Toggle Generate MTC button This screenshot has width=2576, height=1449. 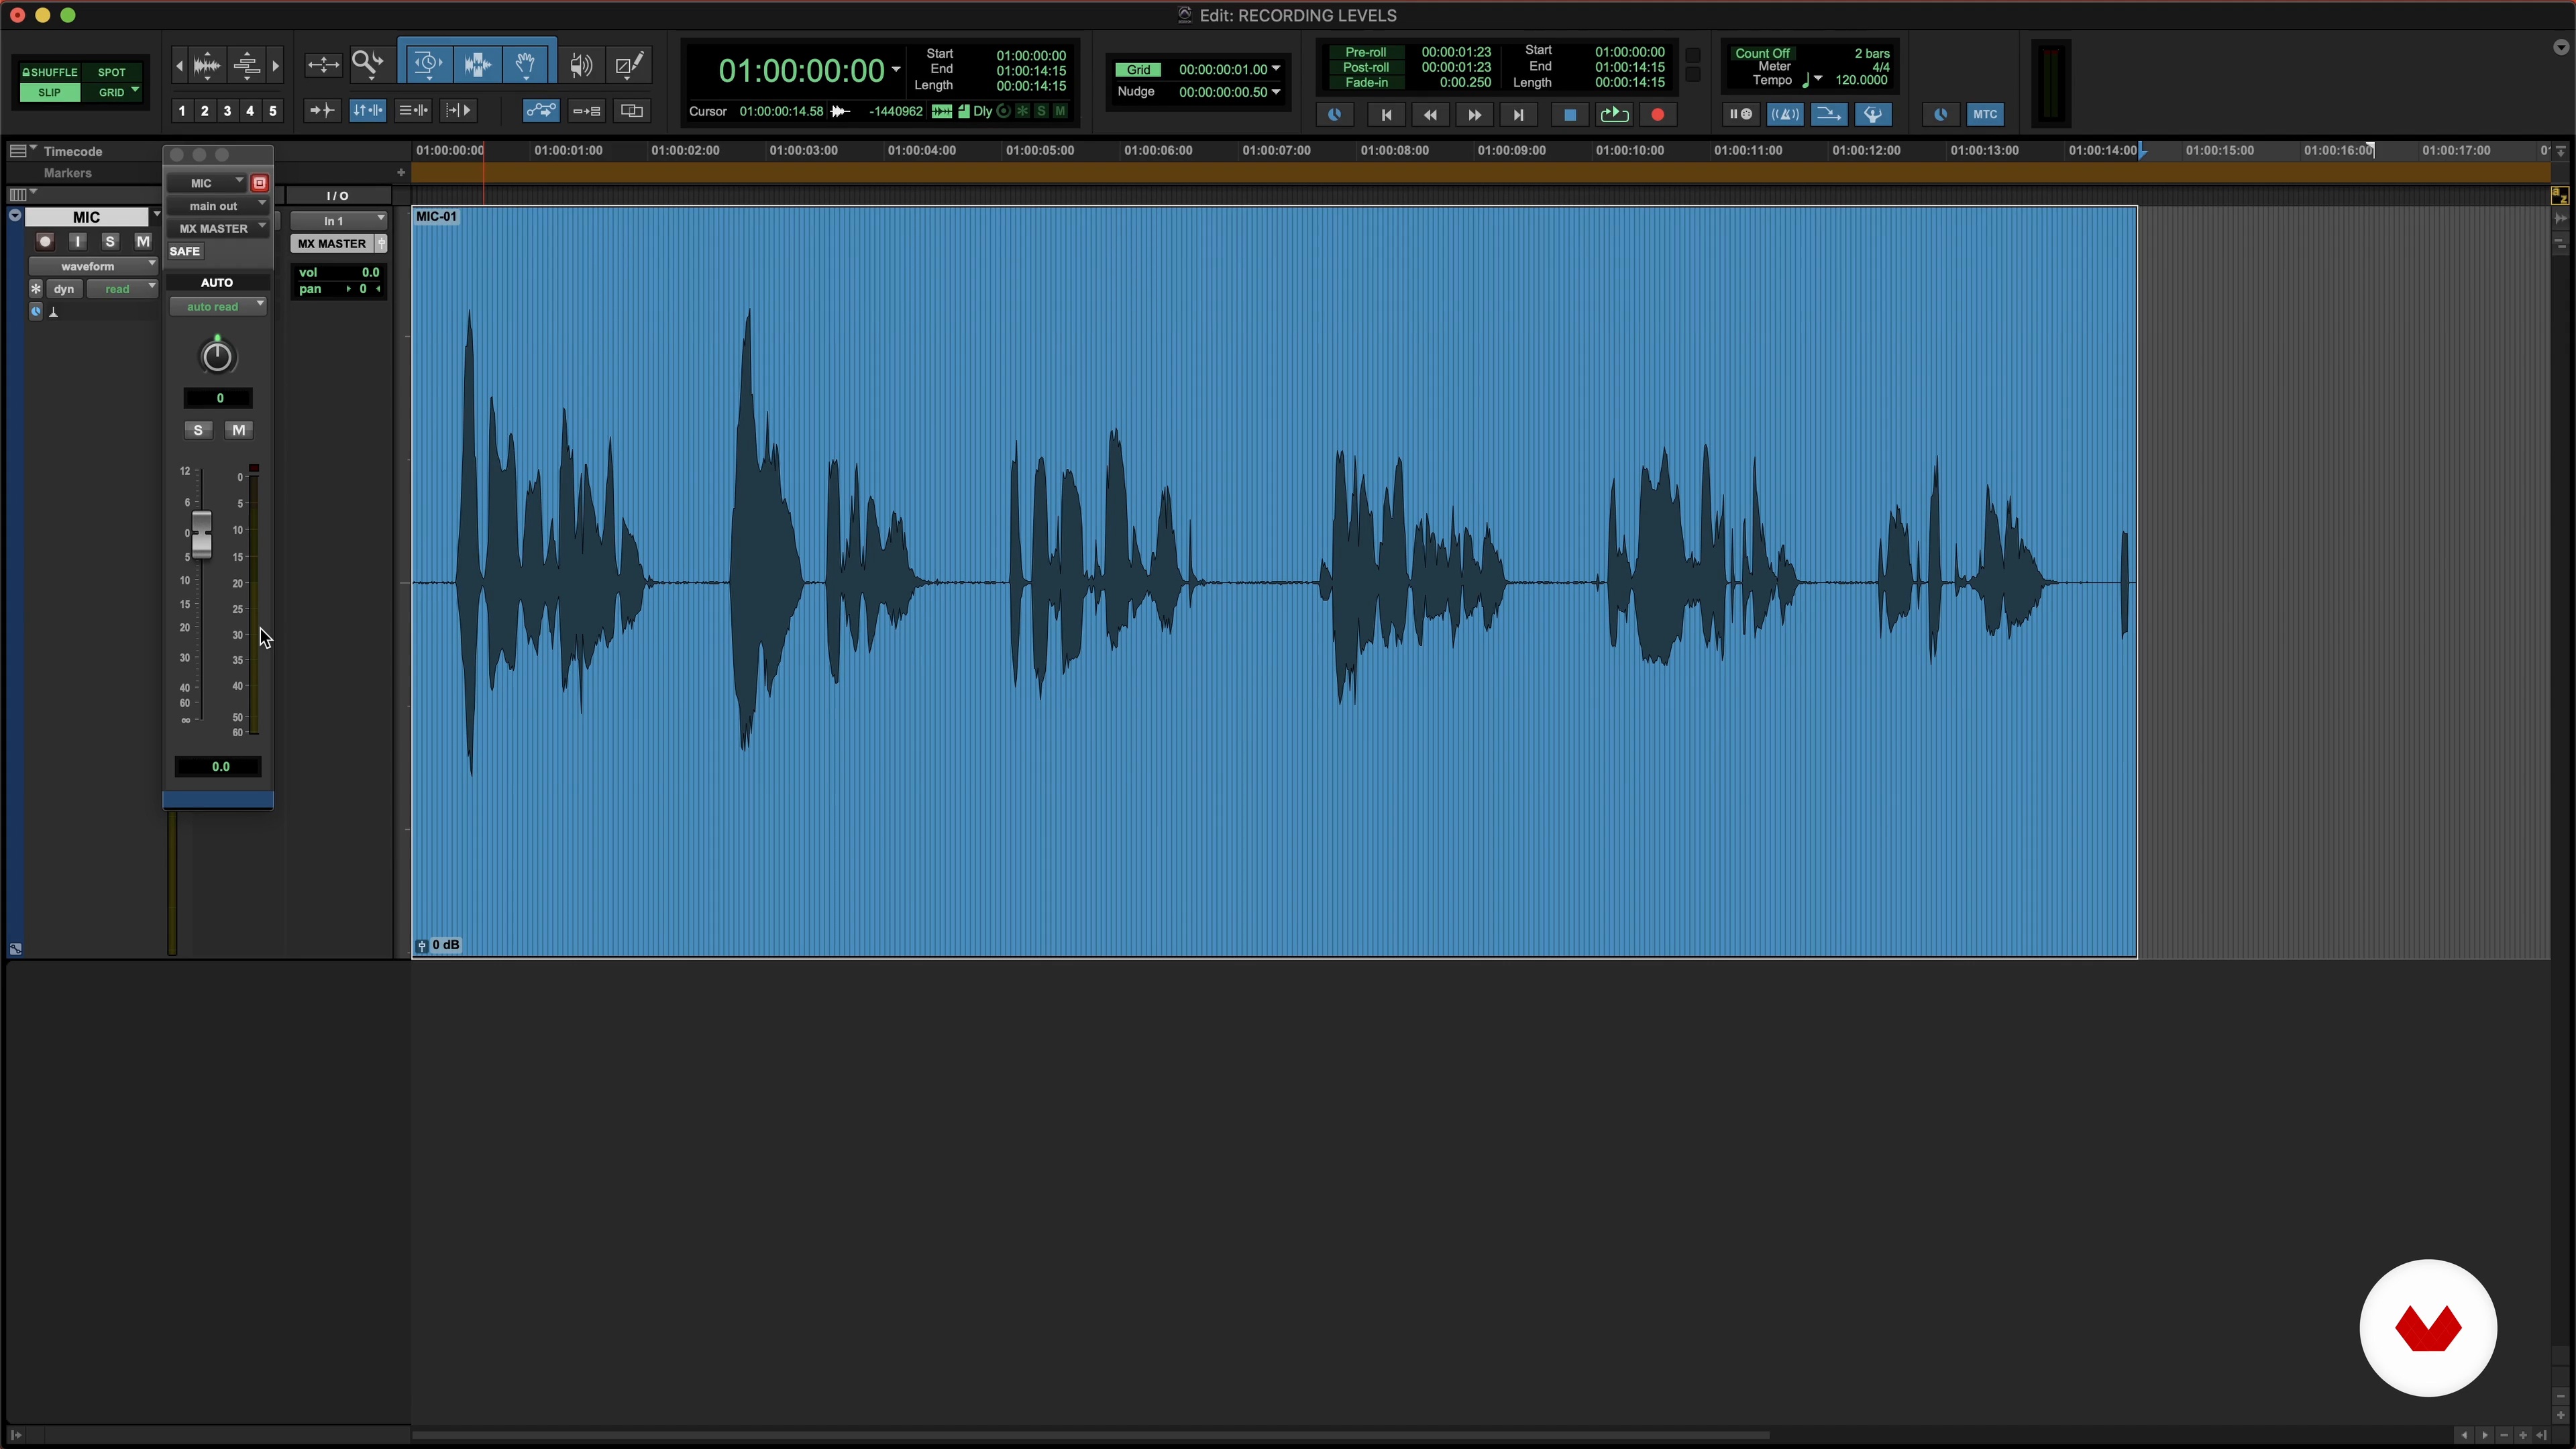(1985, 114)
